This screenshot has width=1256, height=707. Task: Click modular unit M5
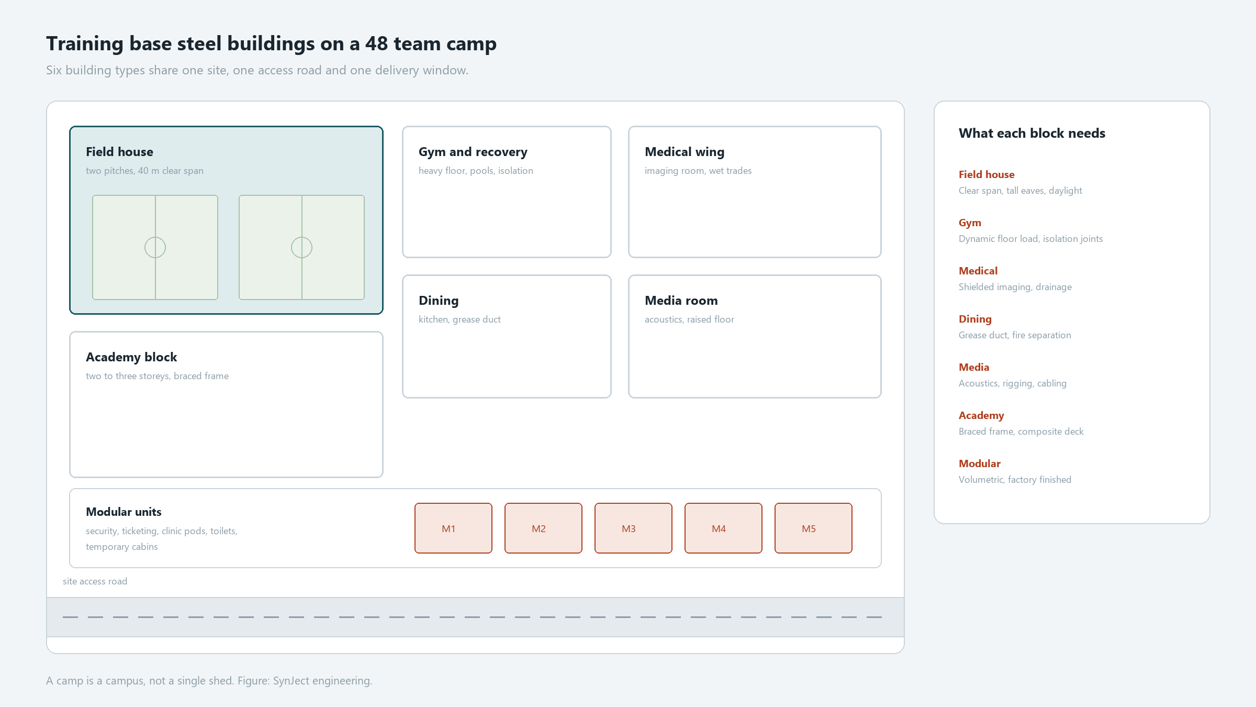pyautogui.click(x=813, y=528)
